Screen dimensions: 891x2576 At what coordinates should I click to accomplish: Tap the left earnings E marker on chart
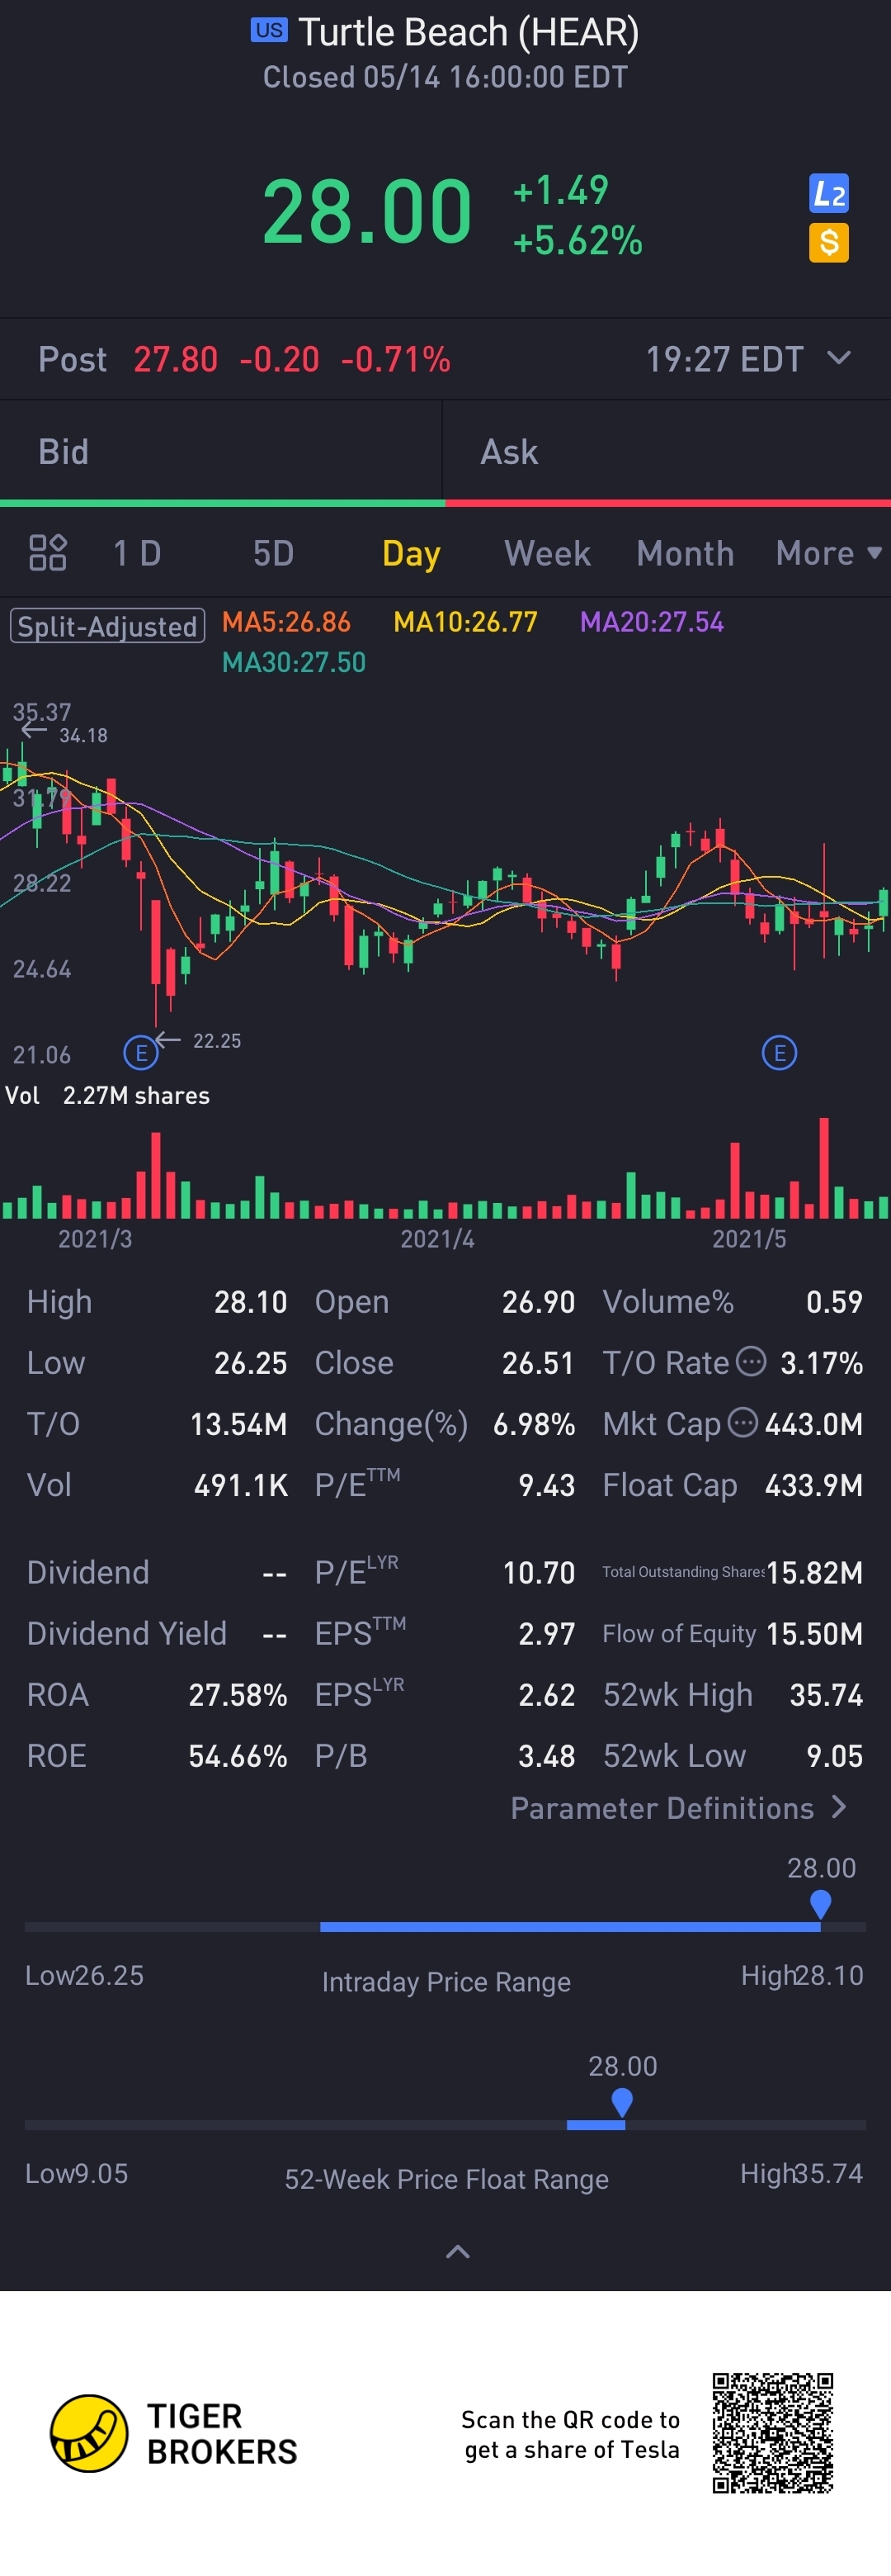[141, 1052]
